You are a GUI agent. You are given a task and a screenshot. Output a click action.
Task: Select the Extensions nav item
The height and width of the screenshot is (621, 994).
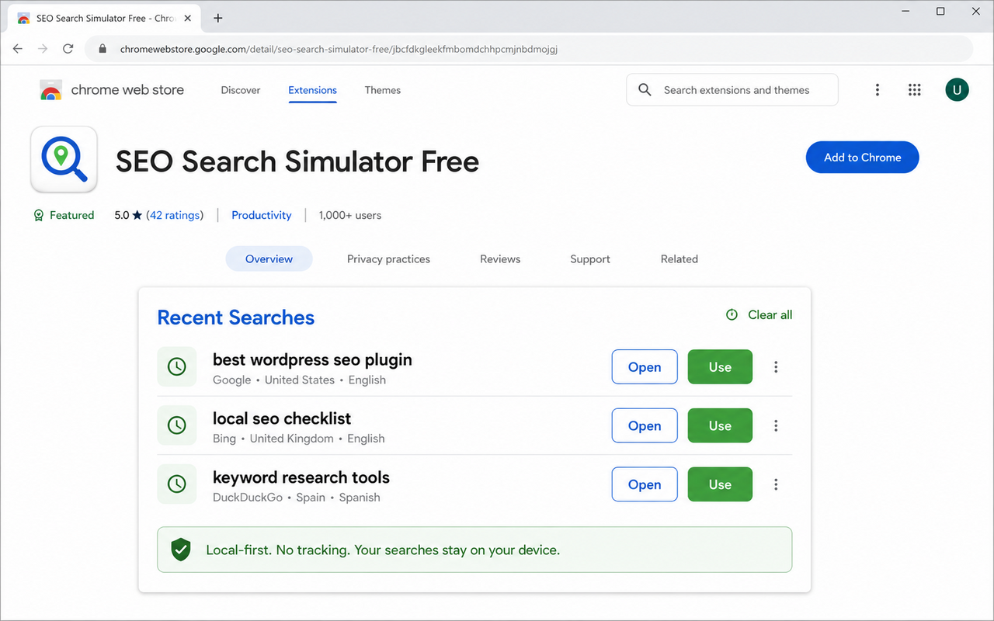312,90
